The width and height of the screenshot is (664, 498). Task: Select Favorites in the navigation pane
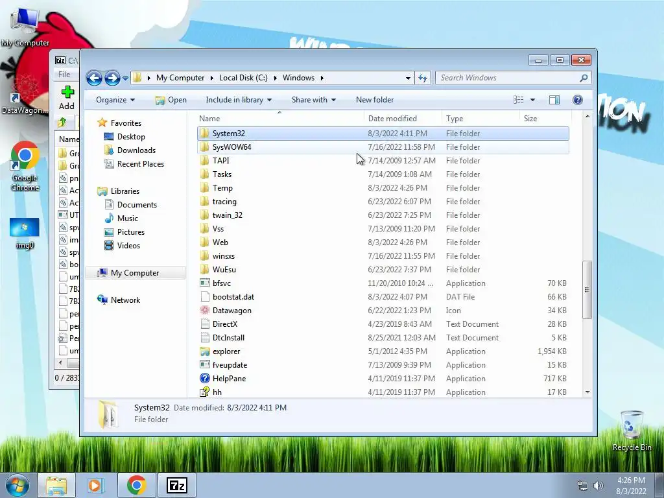(126, 123)
